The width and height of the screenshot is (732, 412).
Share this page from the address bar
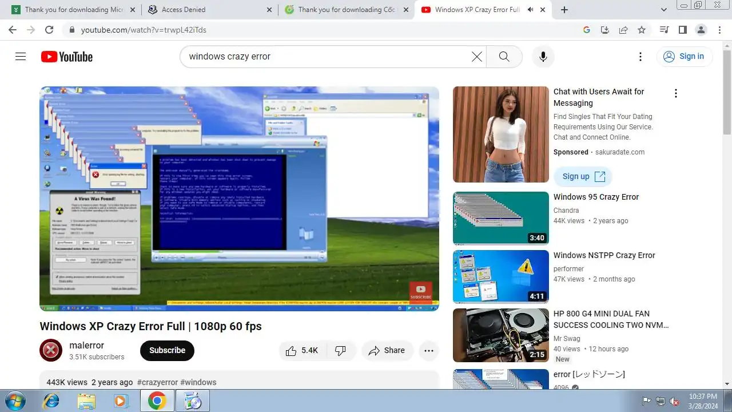click(x=623, y=30)
